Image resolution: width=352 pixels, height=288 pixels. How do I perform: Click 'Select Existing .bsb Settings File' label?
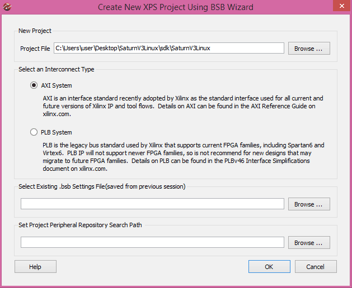coord(102,186)
